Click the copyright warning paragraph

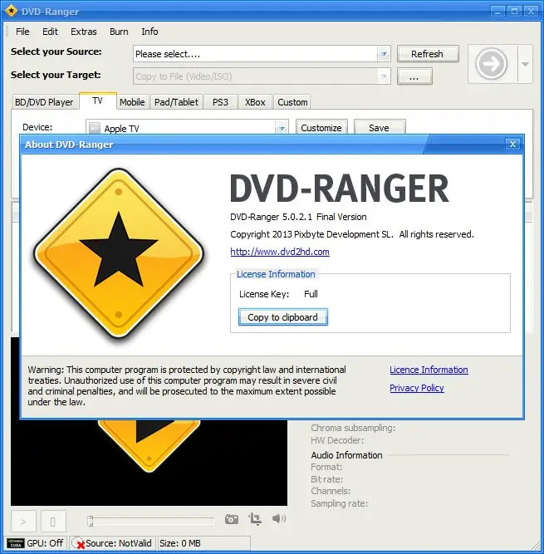[x=187, y=386]
